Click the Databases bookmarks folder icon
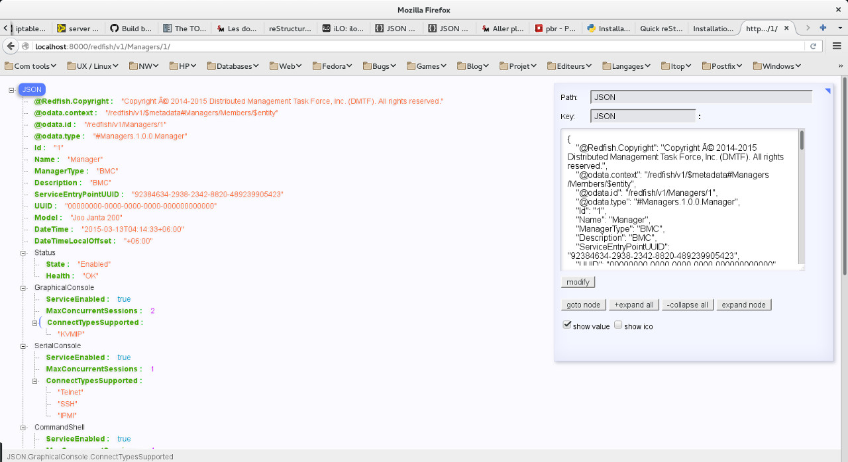Screen dimensions: 848x462 211,66
